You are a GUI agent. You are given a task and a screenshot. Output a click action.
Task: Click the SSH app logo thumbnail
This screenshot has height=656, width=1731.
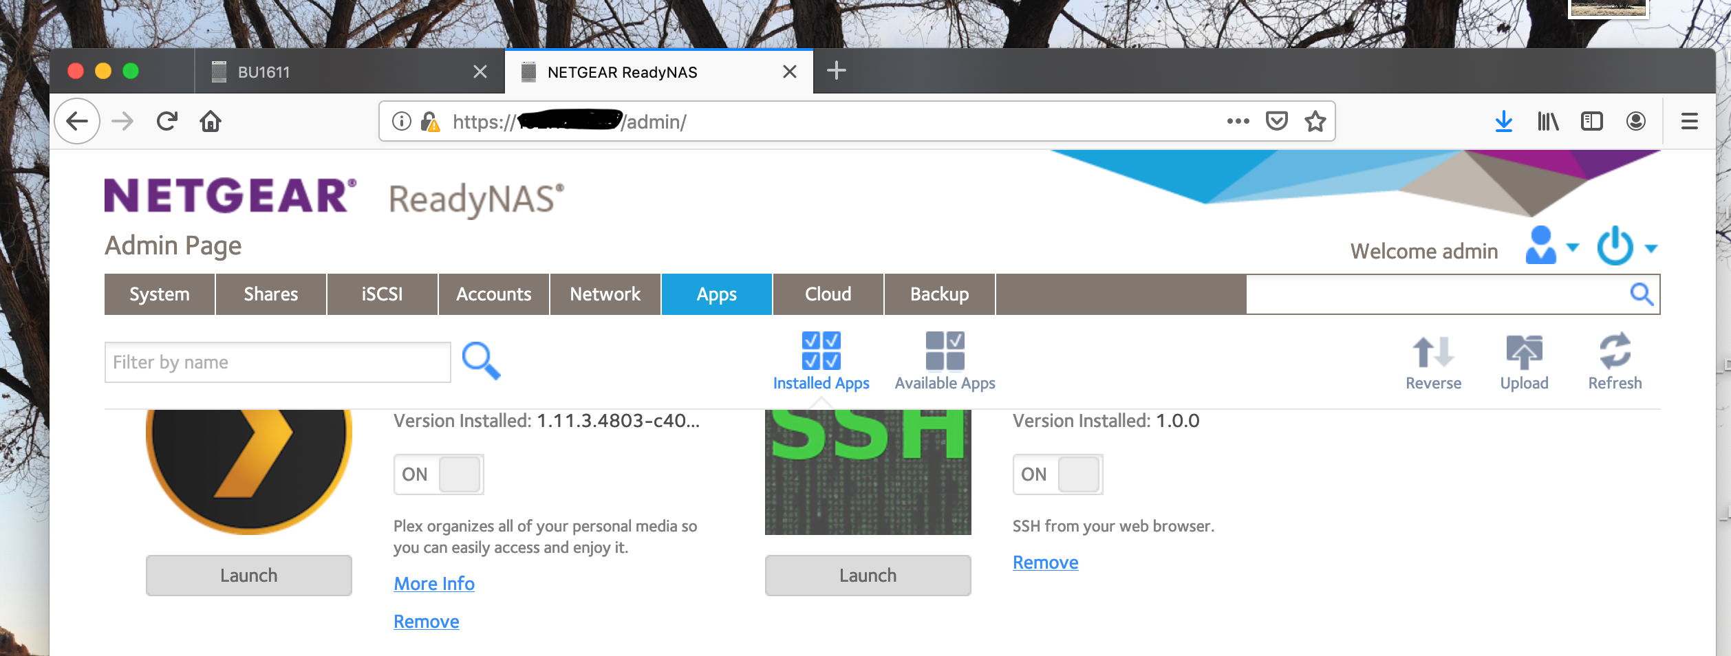coord(868,472)
